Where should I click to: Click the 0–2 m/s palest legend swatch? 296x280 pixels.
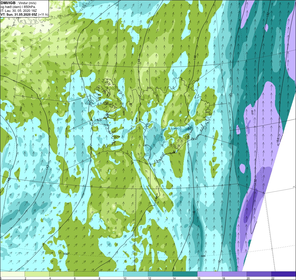coord(12,274)
